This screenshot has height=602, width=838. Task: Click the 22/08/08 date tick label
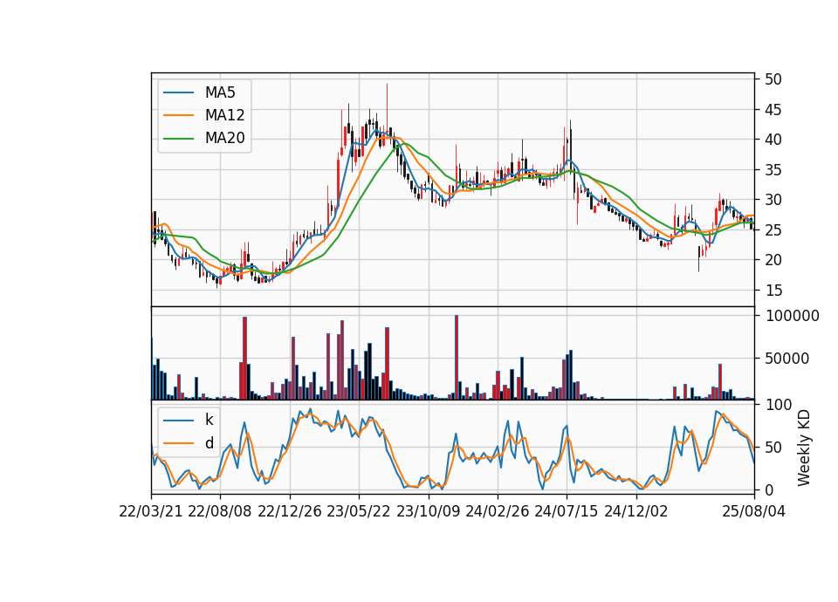pos(220,511)
